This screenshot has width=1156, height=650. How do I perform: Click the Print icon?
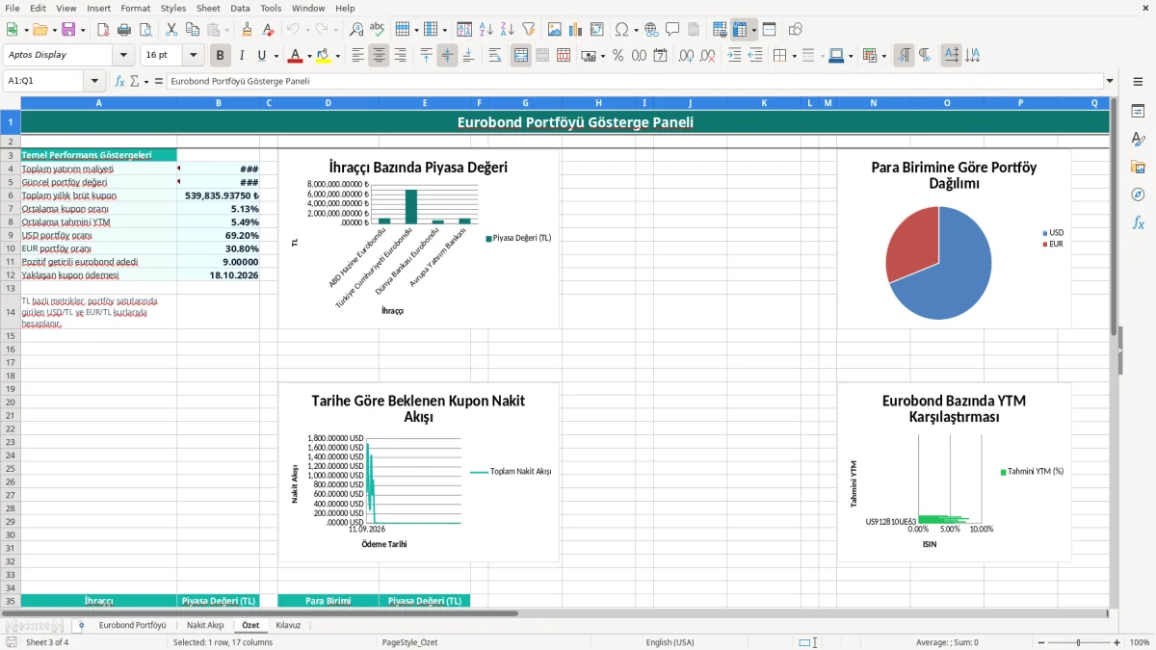point(124,30)
